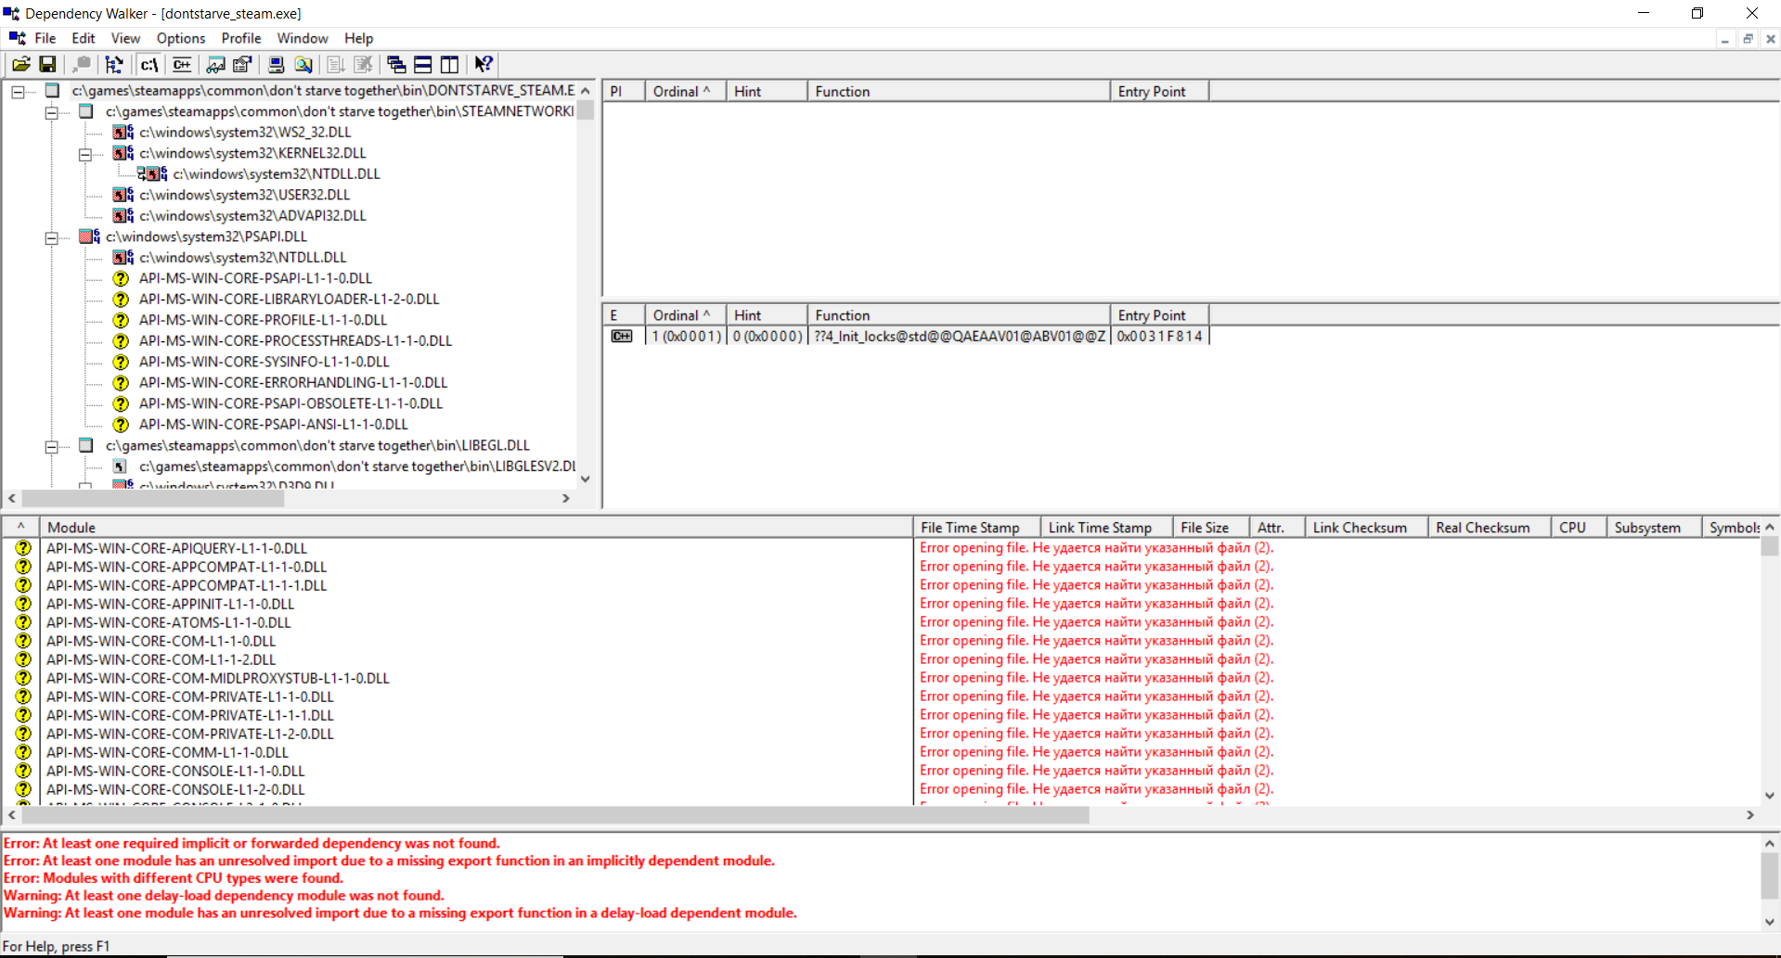Click the Open file toolbar icon
This screenshot has width=1781, height=958.
(x=20, y=64)
